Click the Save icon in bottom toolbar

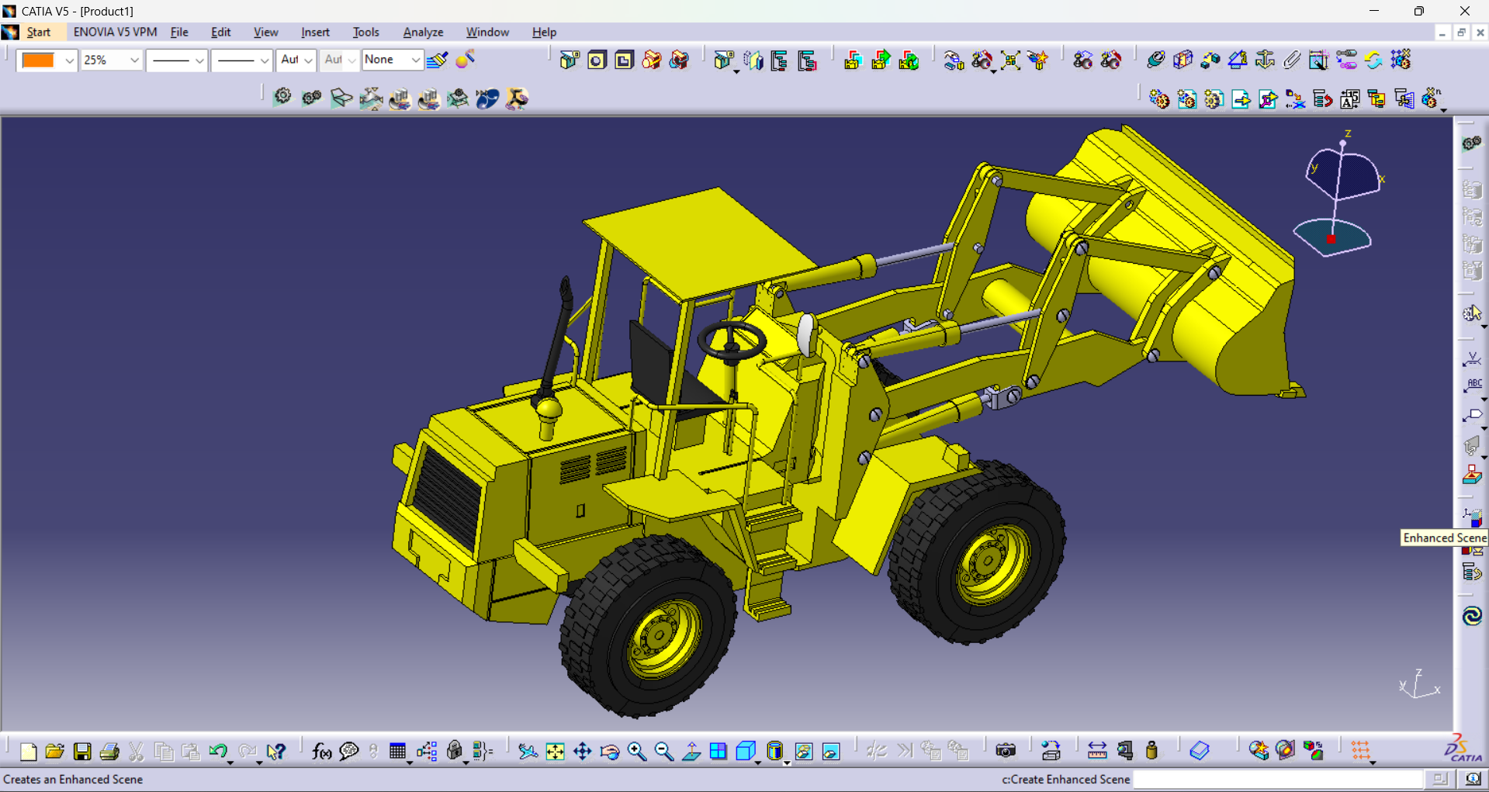click(82, 751)
